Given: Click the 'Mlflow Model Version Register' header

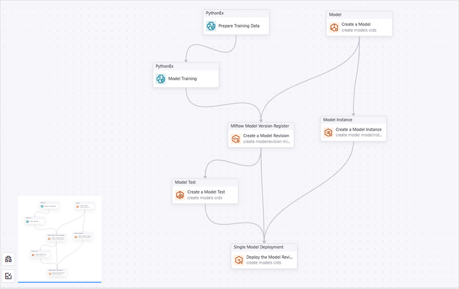Looking at the screenshot, I should [260, 126].
